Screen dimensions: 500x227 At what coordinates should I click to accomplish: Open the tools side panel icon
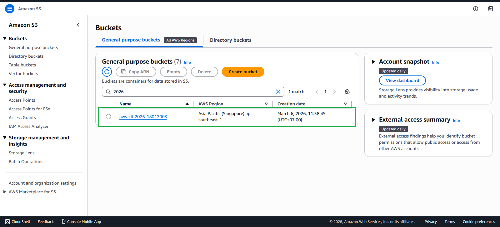pyautogui.click(x=491, y=9)
